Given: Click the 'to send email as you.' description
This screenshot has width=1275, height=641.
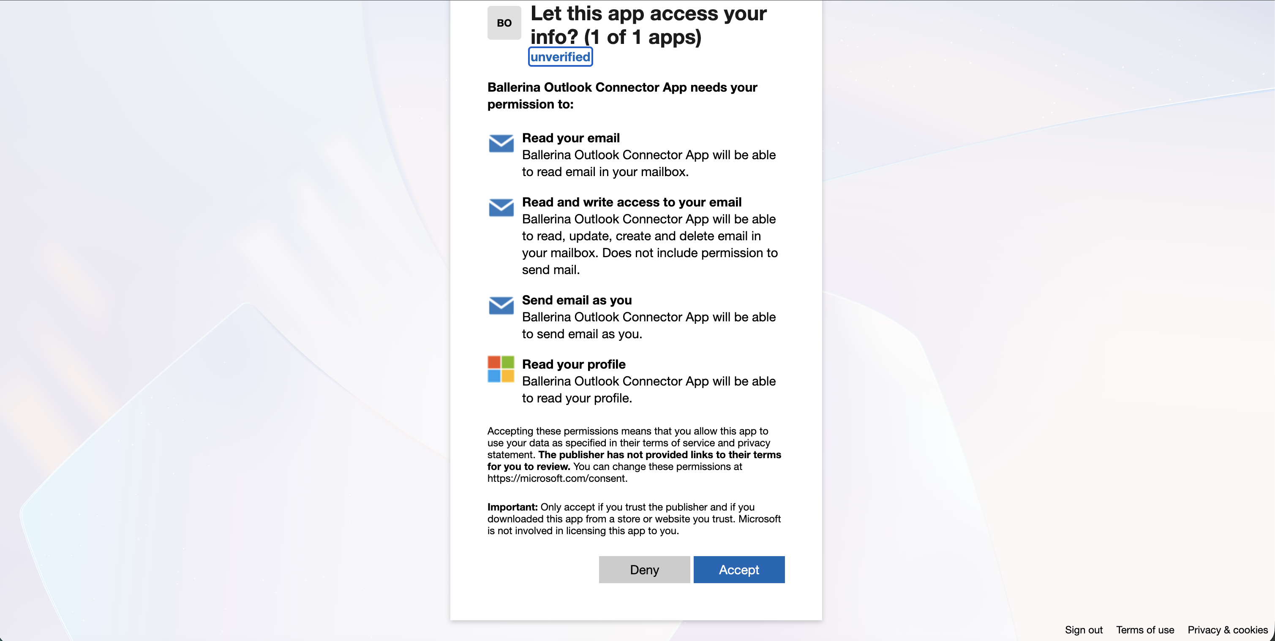Looking at the screenshot, I should point(582,334).
